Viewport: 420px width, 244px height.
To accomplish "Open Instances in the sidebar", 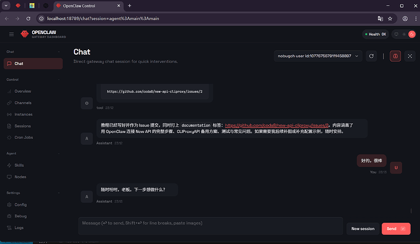I will [x=33, y=114].
